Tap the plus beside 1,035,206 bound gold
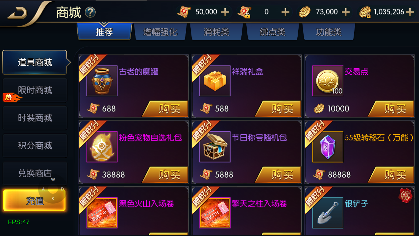The width and height of the screenshot is (419, 236). (x=410, y=12)
